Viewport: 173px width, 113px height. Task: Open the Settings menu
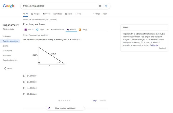[x=97, y=14]
